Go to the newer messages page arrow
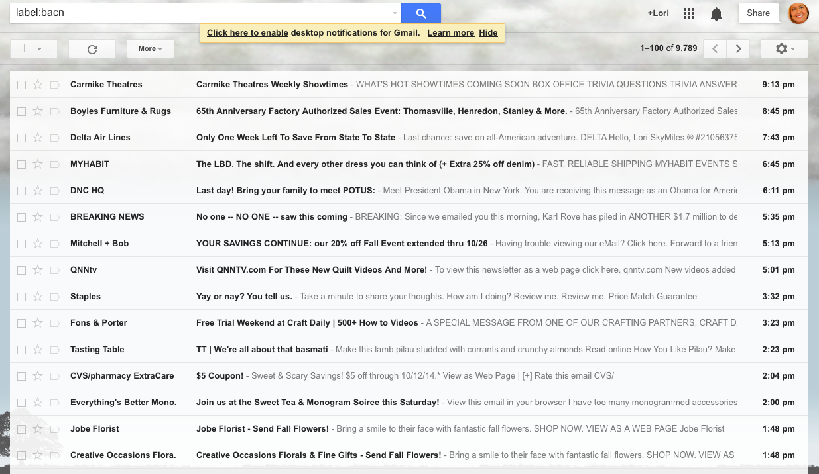Viewport: 819px width, 474px height. coord(715,48)
